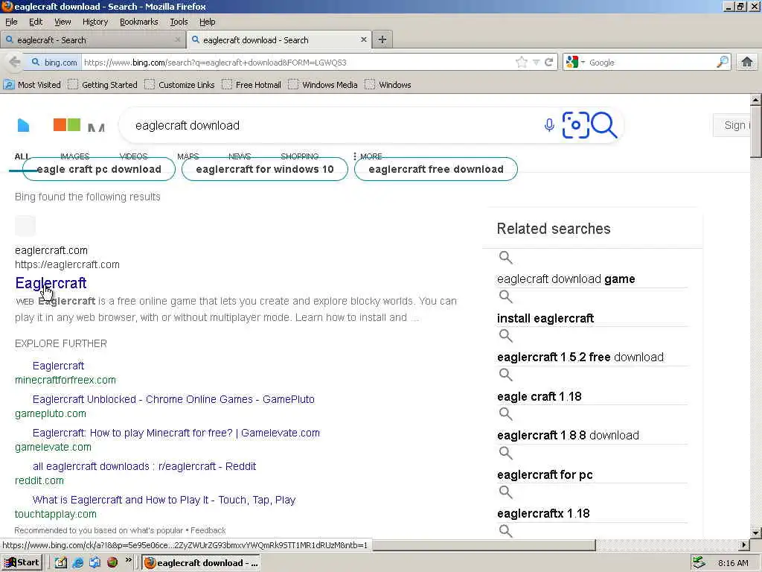Select the eaglecraft download - Search tab

(280, 40)
